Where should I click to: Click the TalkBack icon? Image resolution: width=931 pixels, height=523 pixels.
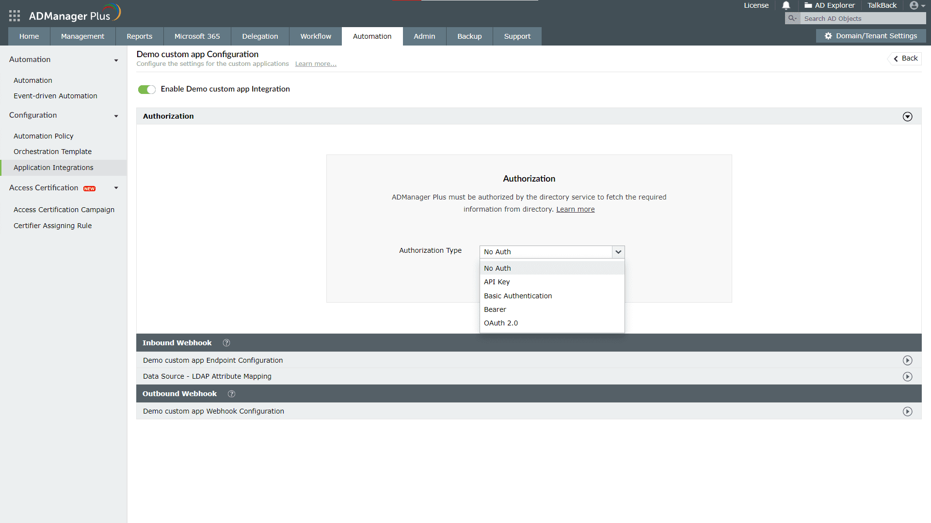click(x=881, y=6)
